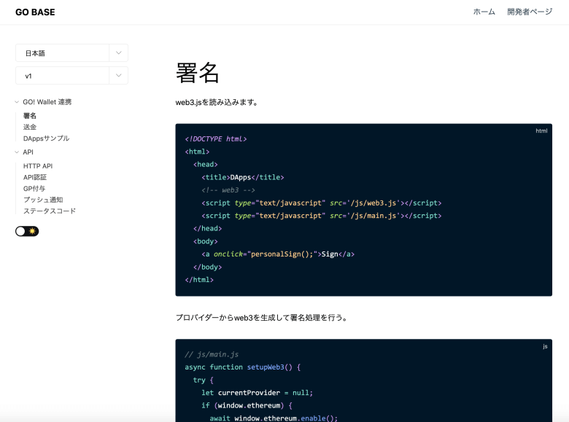The image size is (569, 422).
Task: Open GP付与 in sidebar
Action: click(x=34, y=188)
